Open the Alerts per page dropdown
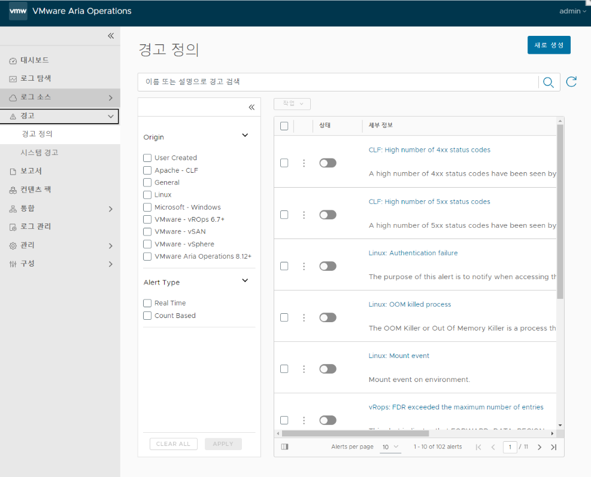 pos(390,447)
